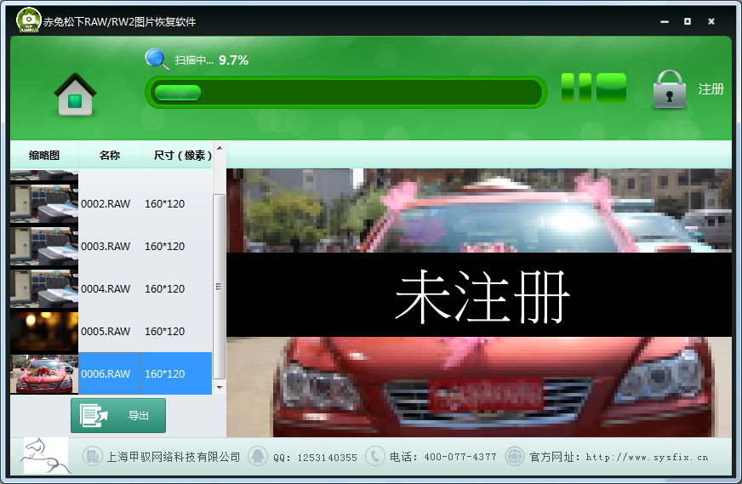Screen dimensions: 742x484
Task: Click the 160*120 size of 0004.RAW
Action: coord(165,288)
